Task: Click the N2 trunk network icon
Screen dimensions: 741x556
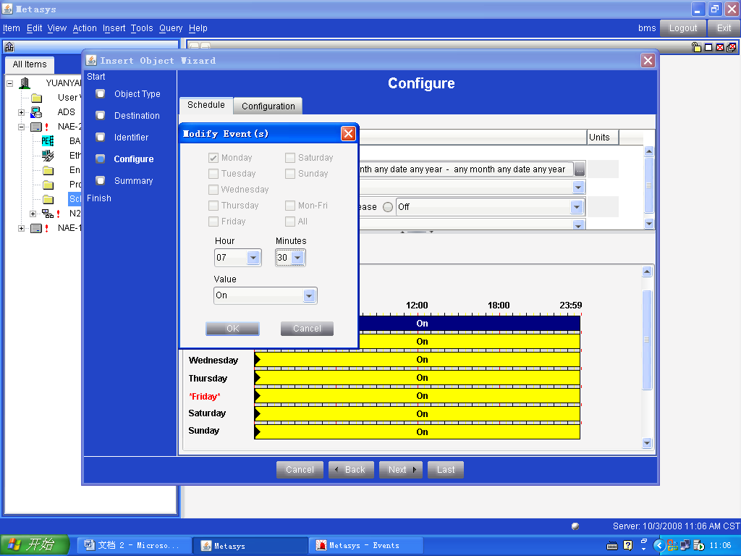Action: click(48, 214)
